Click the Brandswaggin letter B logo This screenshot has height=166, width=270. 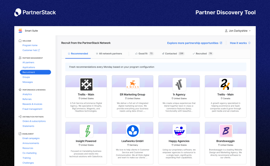tap(225, 131)
